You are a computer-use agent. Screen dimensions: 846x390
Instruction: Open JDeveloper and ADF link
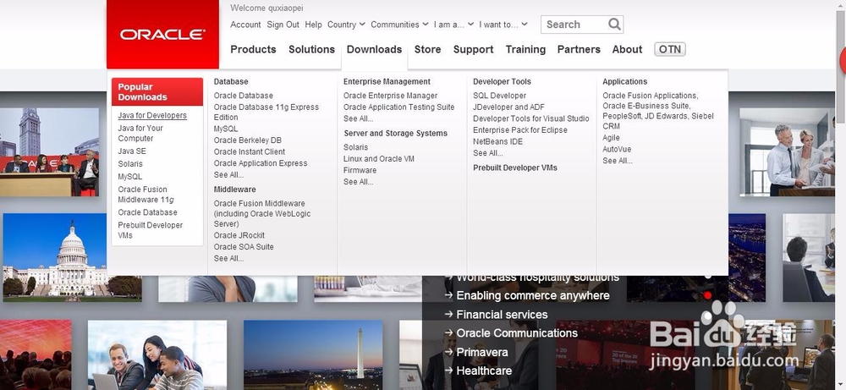[x=508, y=107]
